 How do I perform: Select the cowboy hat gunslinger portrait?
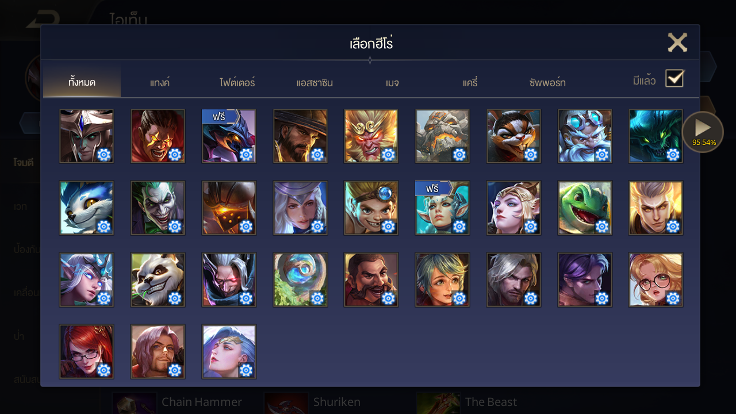pyautogui.click(x=300, y=136)
